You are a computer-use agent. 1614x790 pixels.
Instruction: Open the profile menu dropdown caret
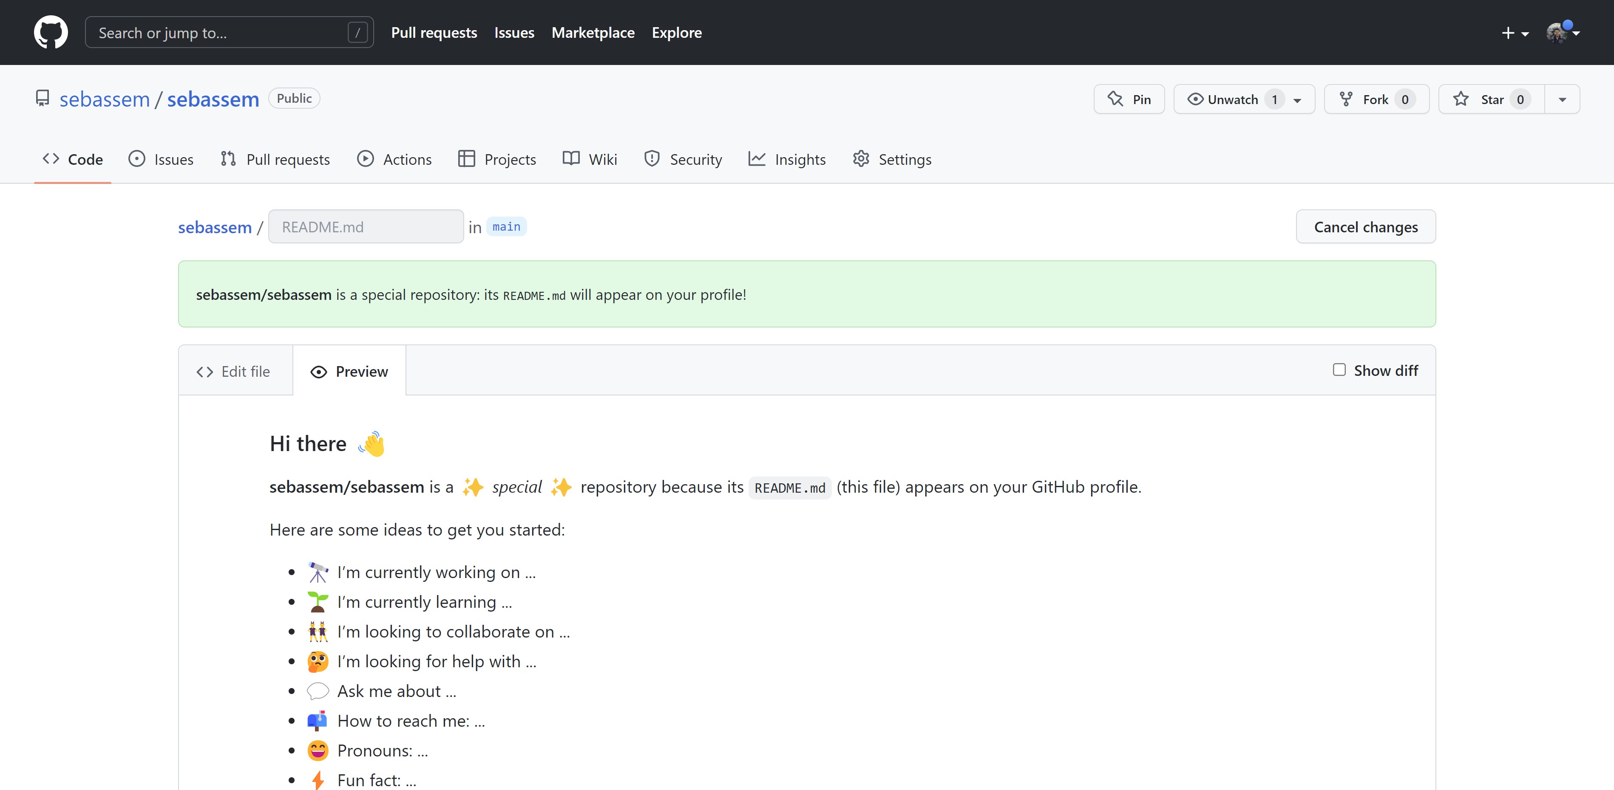[x=1577, y=34]
